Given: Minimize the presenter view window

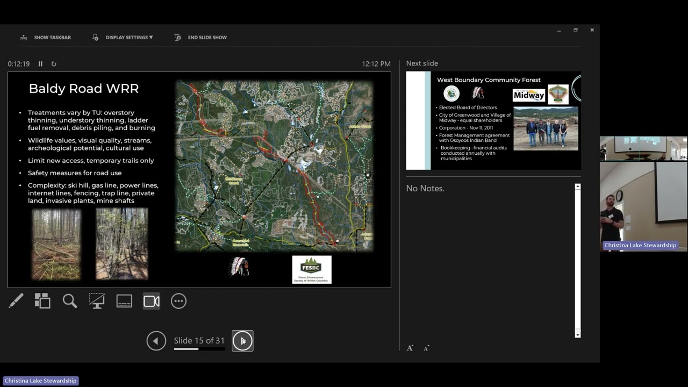Looking at the screenshot, I should pyautogui.click(x=559, y=31).
